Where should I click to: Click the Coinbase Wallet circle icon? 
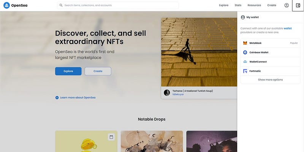(245, 52)
